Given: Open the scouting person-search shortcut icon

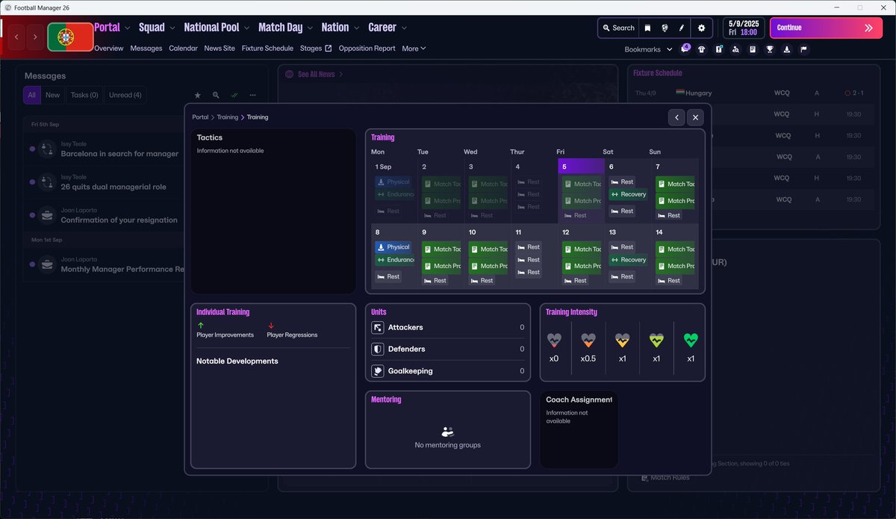Looking at the screenshot, I should pos(735,49).
